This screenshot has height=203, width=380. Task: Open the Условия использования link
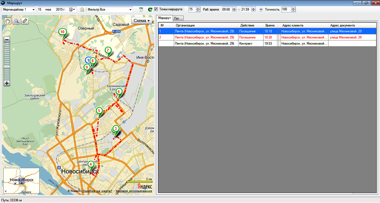click(133, 191)
